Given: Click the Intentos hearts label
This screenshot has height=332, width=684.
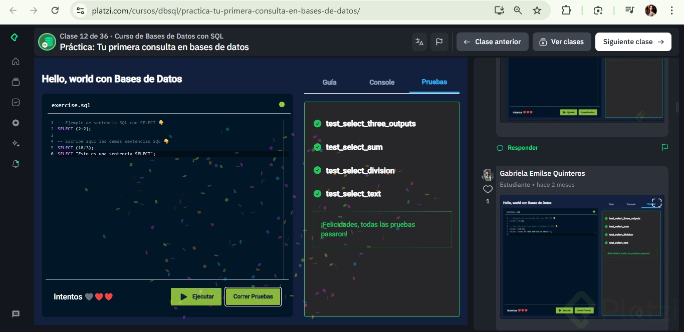Looking at the screenshot, I should 83,297.
